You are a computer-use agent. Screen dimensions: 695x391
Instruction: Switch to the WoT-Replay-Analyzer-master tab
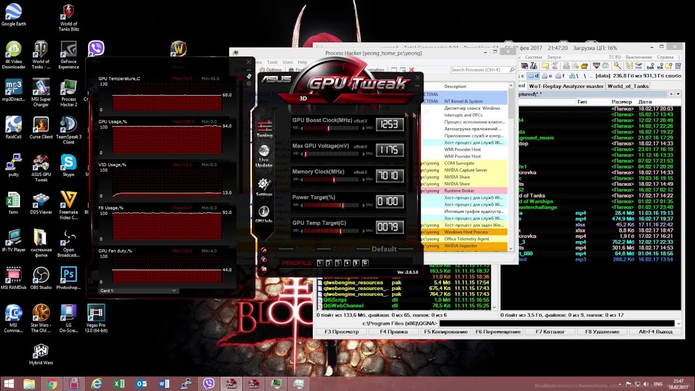click(x=566, y=86)
